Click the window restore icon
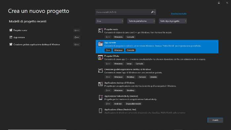 [219, 3]
